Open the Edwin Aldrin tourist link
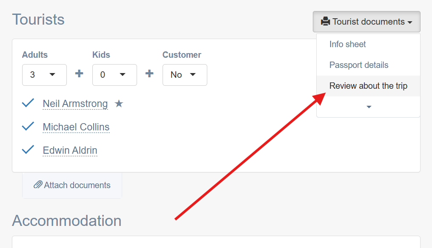The width and height of the screenshot is (432, 248). click(x=70, y=150)
